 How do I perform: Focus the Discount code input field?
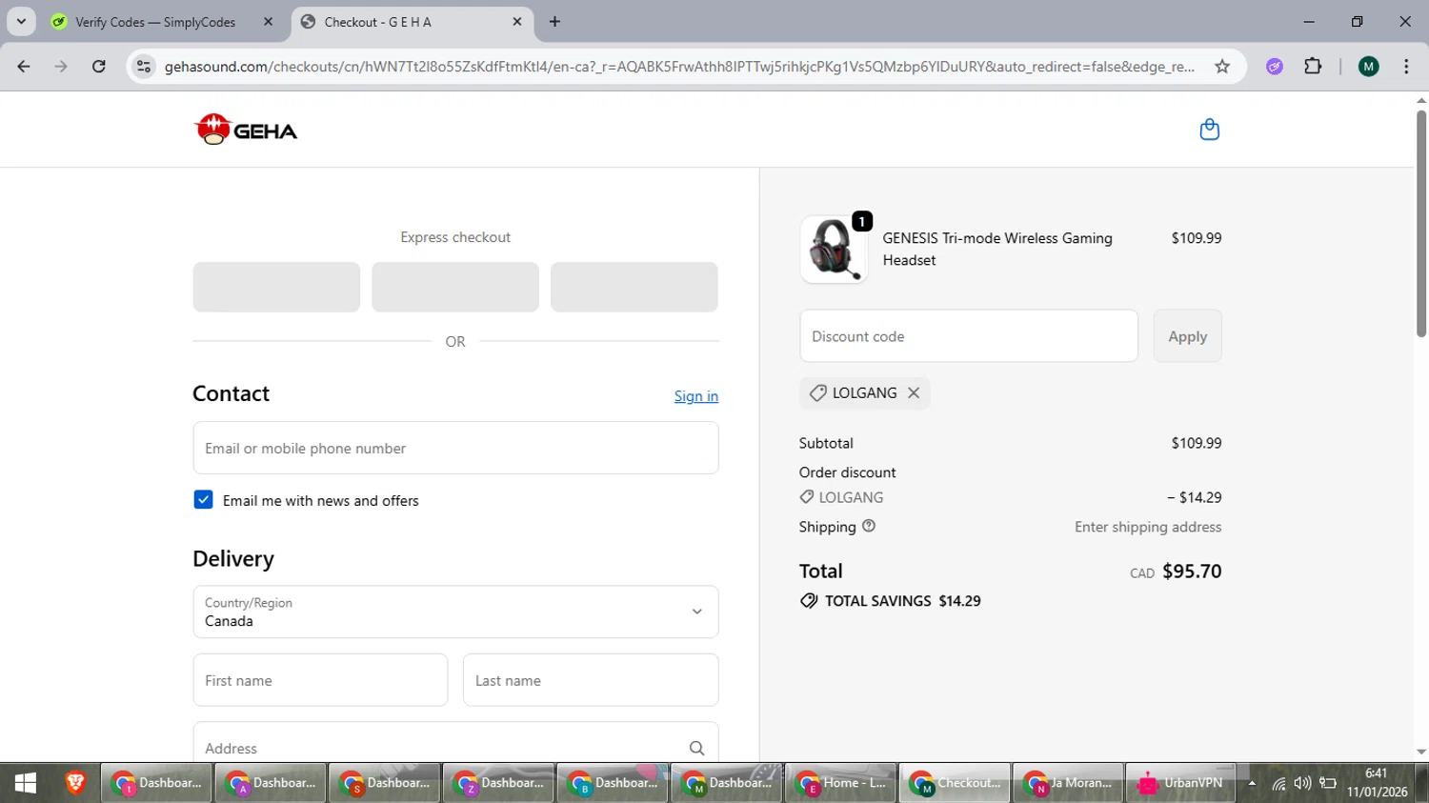(969, 336)
